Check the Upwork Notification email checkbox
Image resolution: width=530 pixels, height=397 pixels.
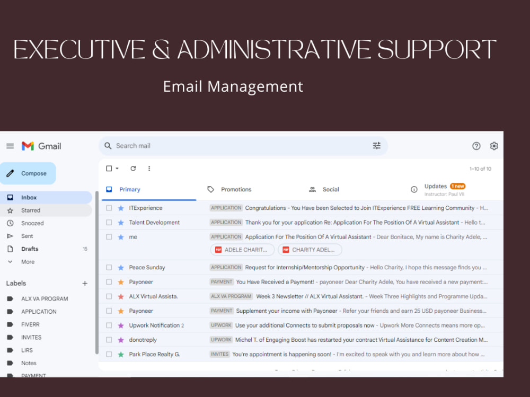[109, 325]
